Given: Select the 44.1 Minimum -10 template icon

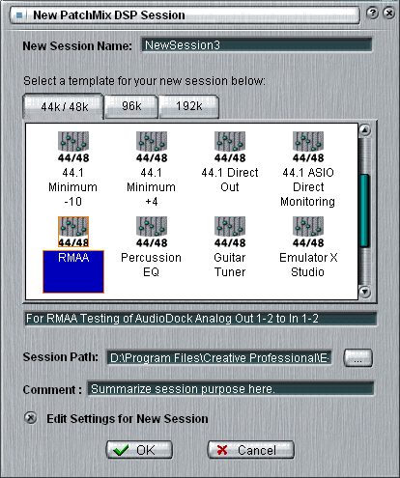Looking at the screenshot, I should 73,147.
